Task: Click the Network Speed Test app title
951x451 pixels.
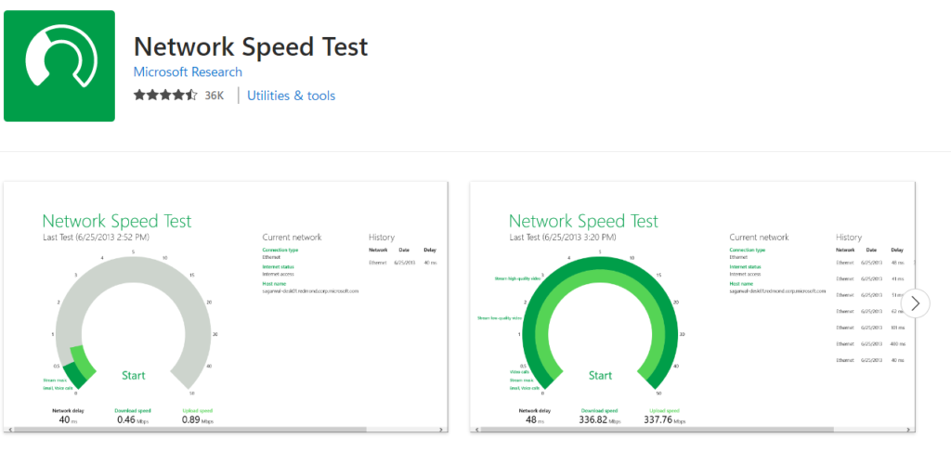Action: coord(251,46)
